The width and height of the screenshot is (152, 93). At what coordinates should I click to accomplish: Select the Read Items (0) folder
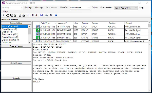pos(9,29)
